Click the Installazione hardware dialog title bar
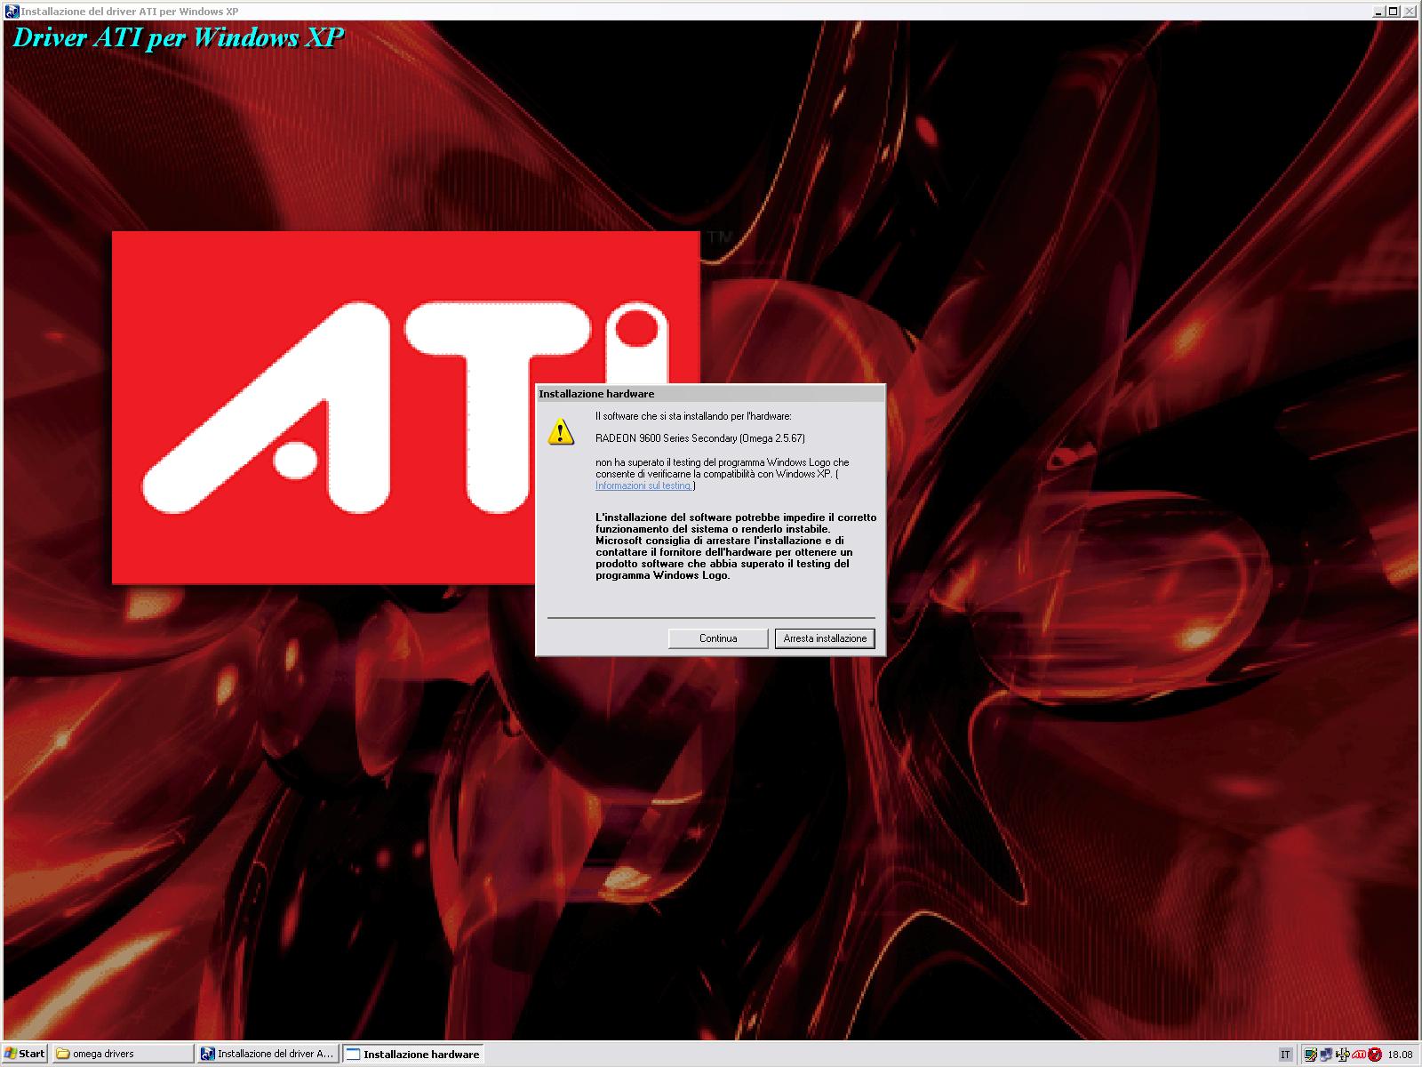Screen dimensions: 1422x1067 710,394
